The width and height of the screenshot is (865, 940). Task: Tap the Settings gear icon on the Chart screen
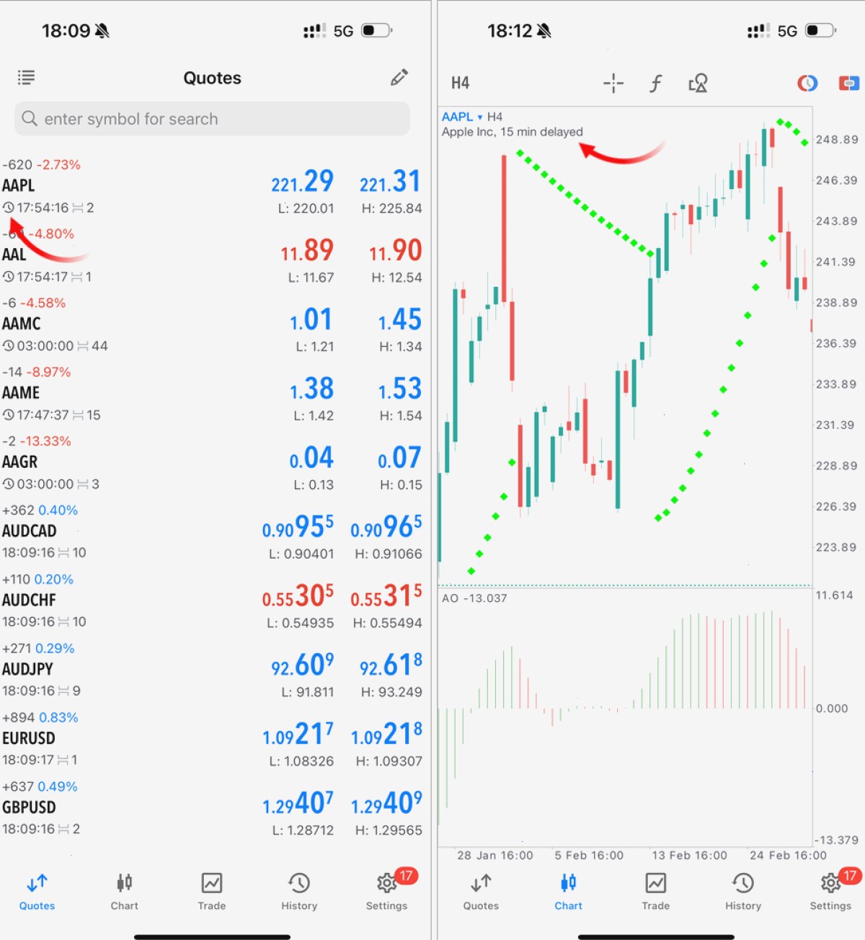coord(830,882)
